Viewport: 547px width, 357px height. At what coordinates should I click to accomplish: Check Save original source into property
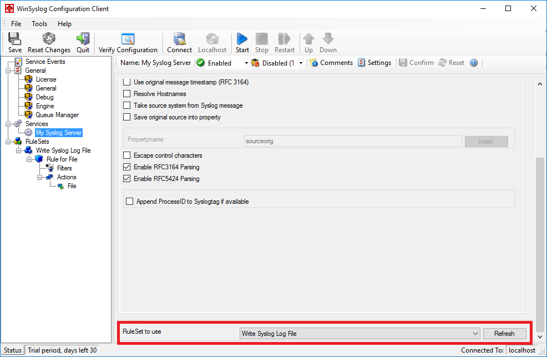coord(127,117)
